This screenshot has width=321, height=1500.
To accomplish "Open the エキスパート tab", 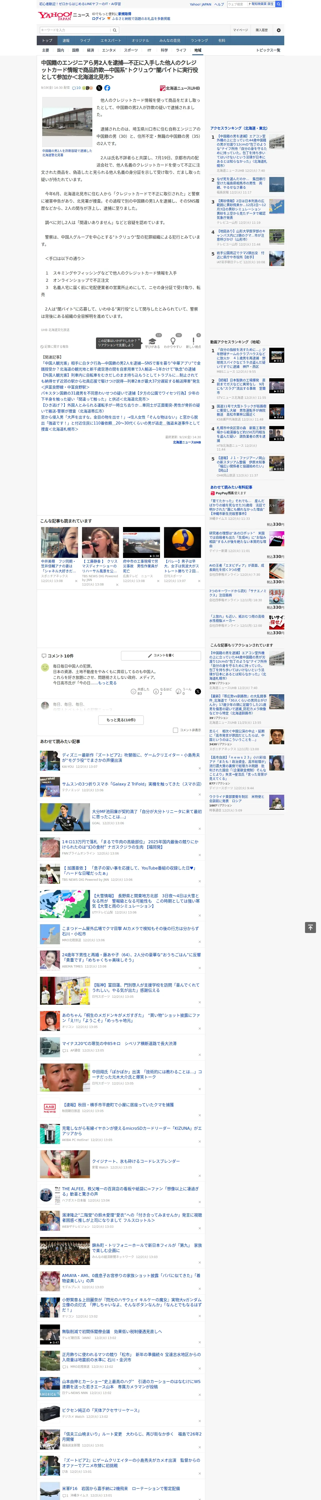I will 111,41.
